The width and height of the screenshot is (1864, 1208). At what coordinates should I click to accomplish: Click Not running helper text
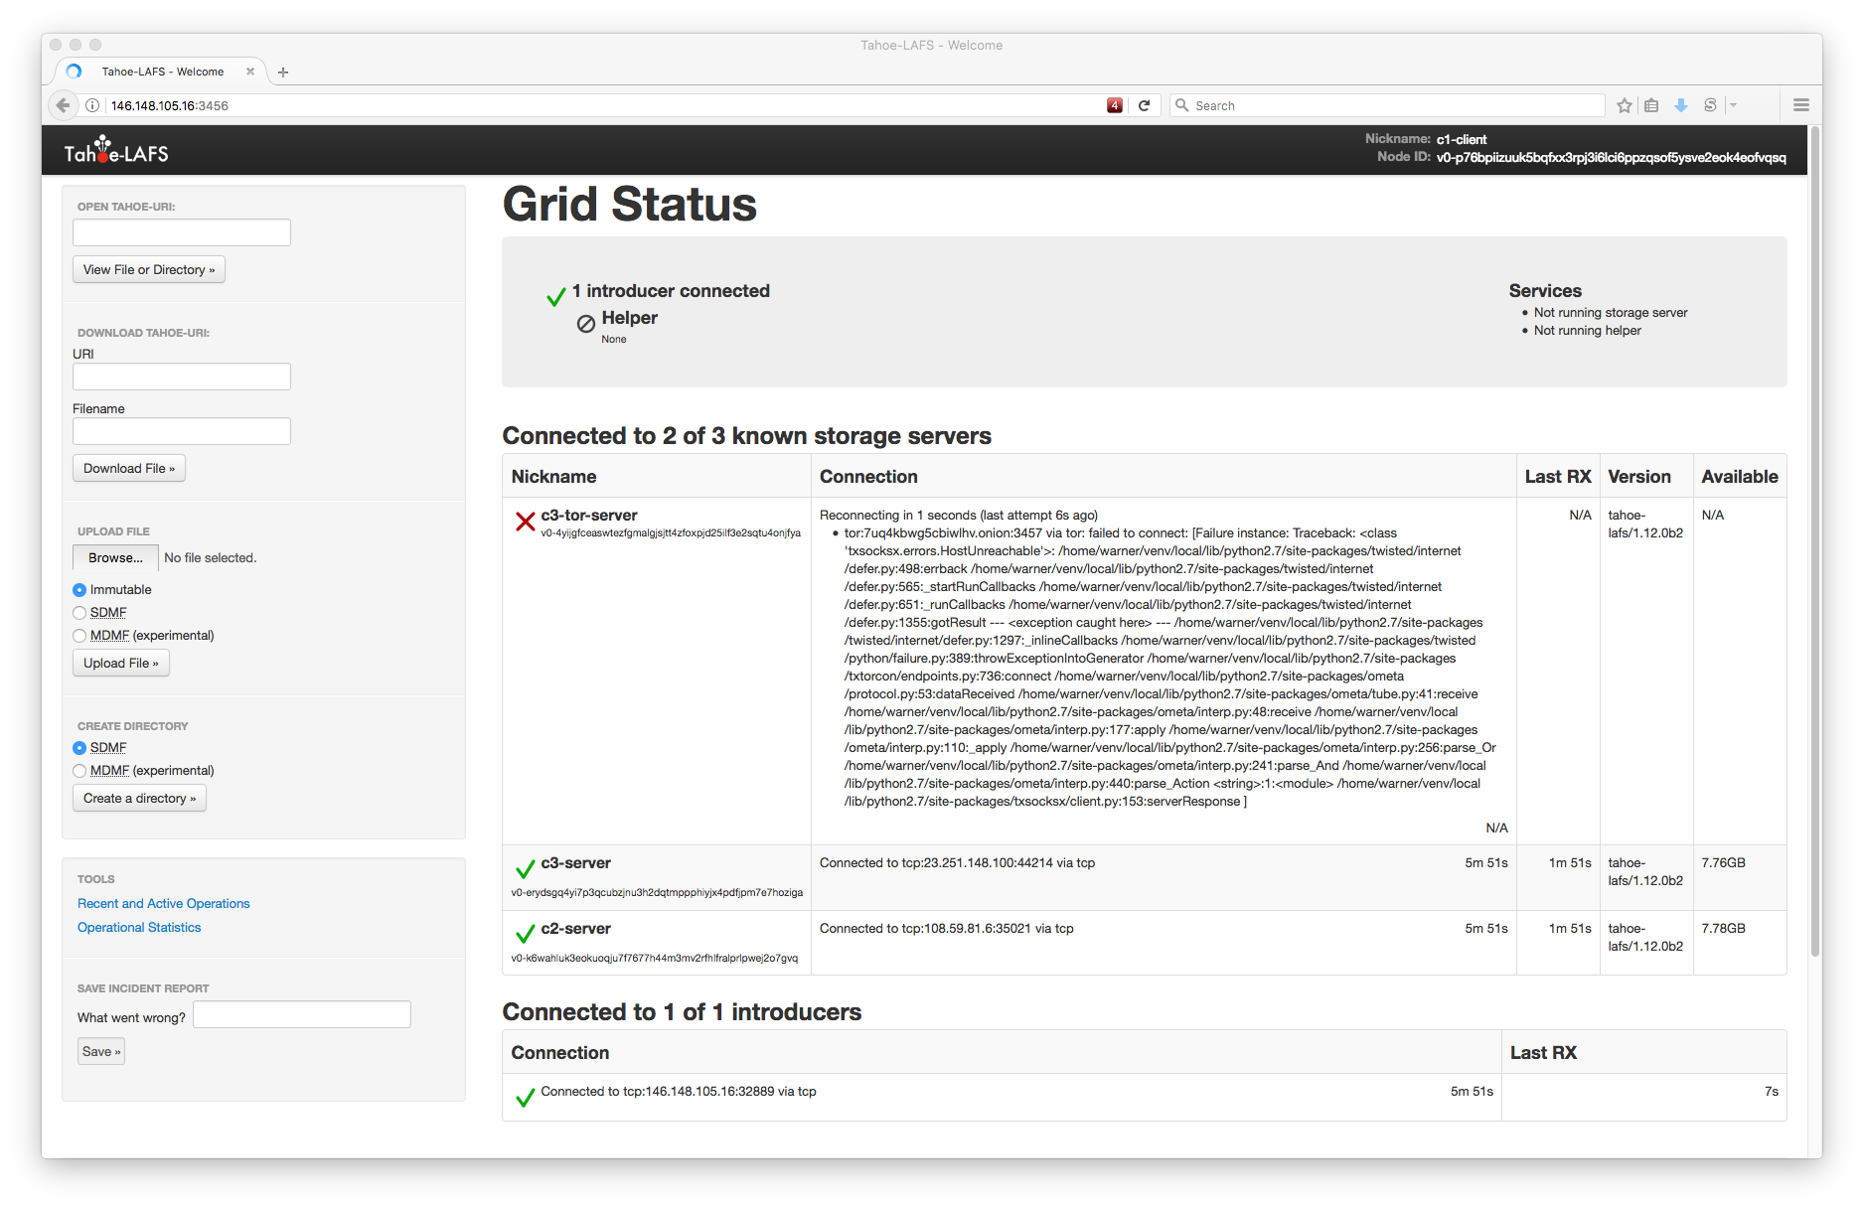coord(1587,330)
